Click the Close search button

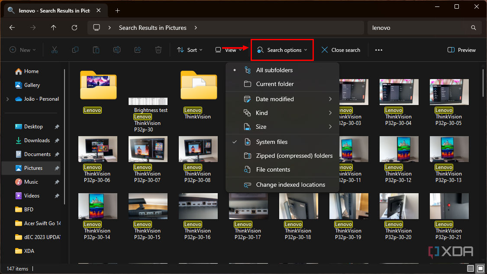click(341, 50)
